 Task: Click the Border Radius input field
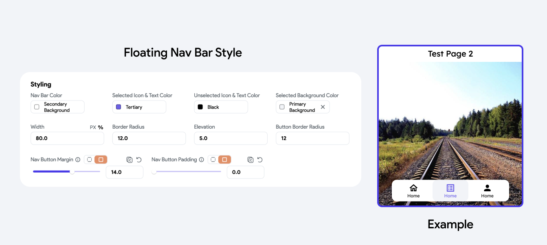pos(149,138)
